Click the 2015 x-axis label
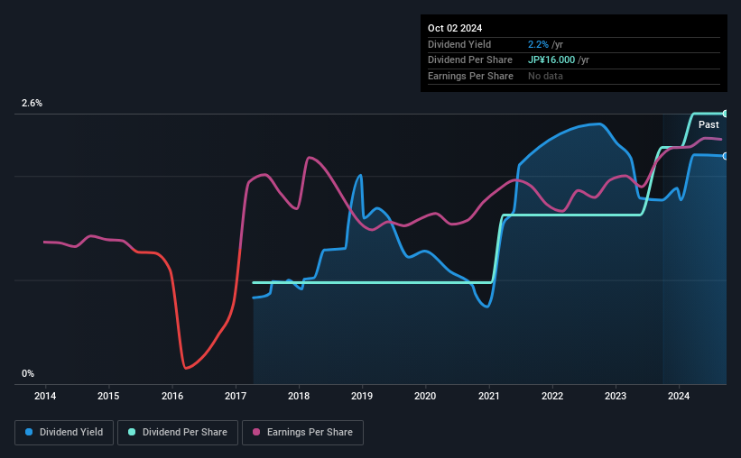Image resolution: width=741 pixels, height=458 pixels. pos(108,396)
